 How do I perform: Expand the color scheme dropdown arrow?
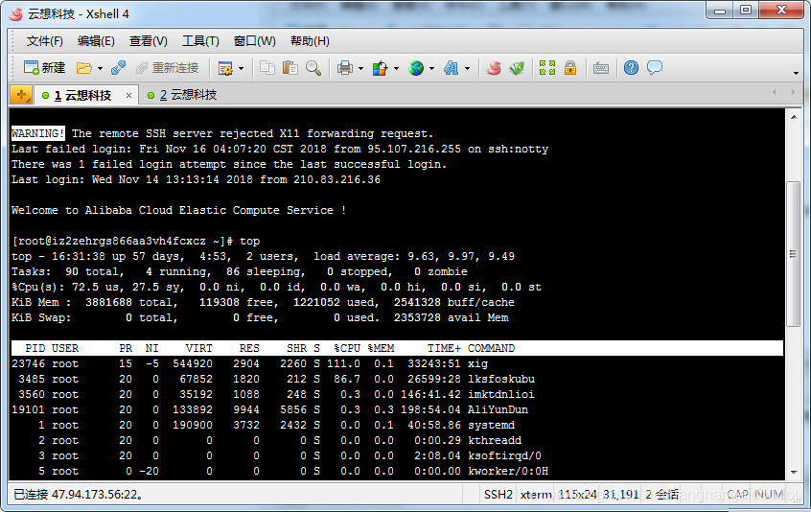[396, 68]
